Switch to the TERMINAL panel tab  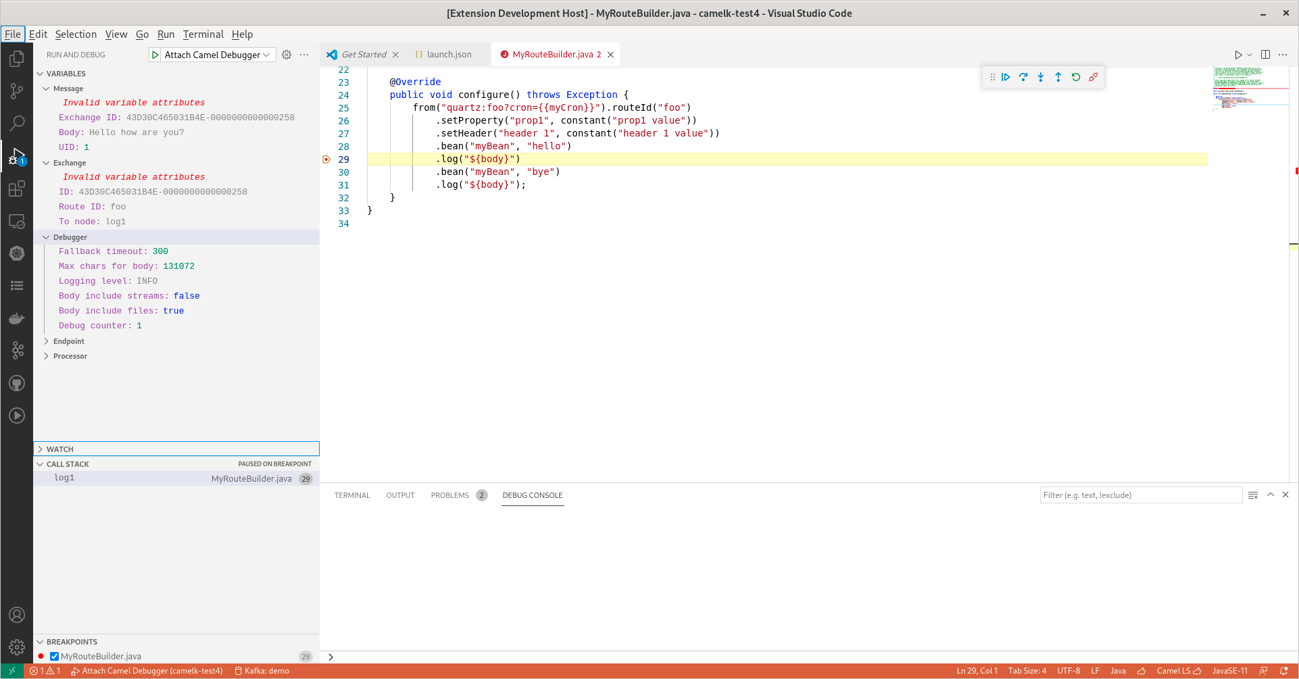coord(352,495)
